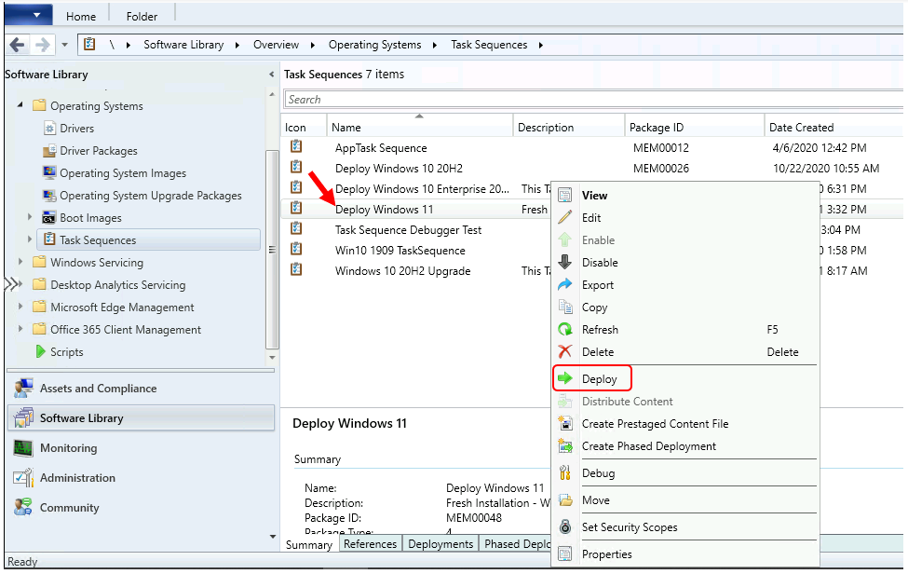Click the Monitoring workspace icon

pos(23,447)
